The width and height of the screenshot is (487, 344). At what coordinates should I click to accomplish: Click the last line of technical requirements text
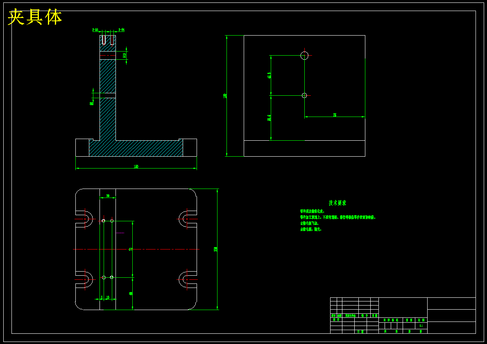coord(310,229)
